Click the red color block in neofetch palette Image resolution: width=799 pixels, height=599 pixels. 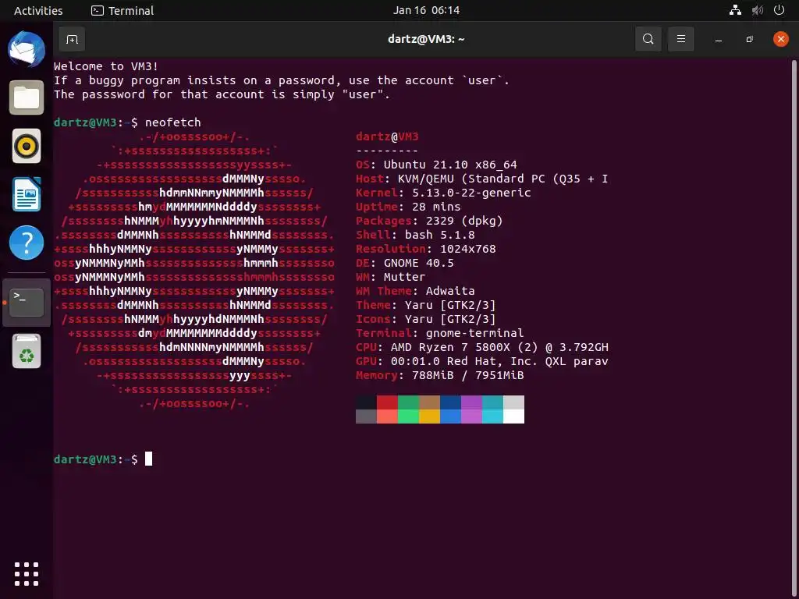tap(387, 402)
